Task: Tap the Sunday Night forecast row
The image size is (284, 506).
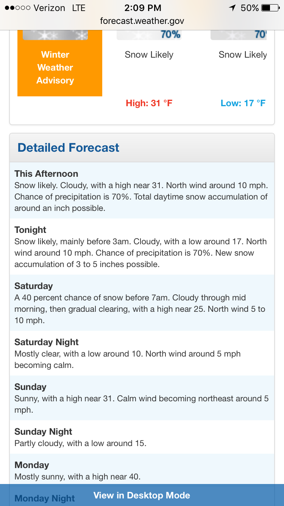Action: (142, 437)
